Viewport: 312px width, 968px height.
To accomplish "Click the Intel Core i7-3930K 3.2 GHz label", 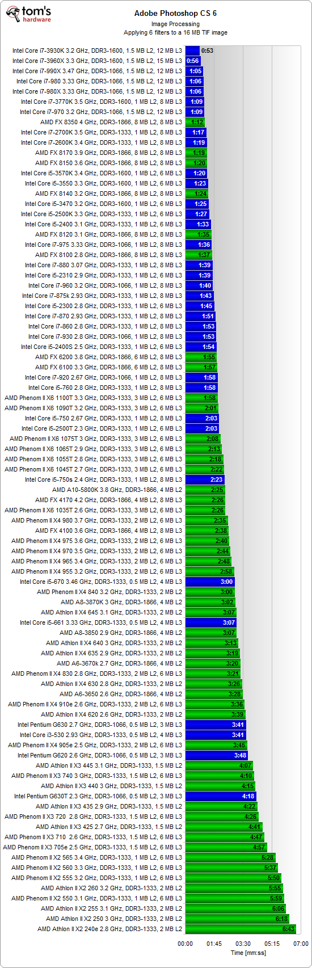I will click(x=98, y=50).
